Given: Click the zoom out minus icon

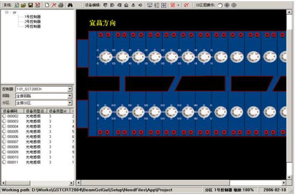Looking at the screenshot, I should point(234,5).
